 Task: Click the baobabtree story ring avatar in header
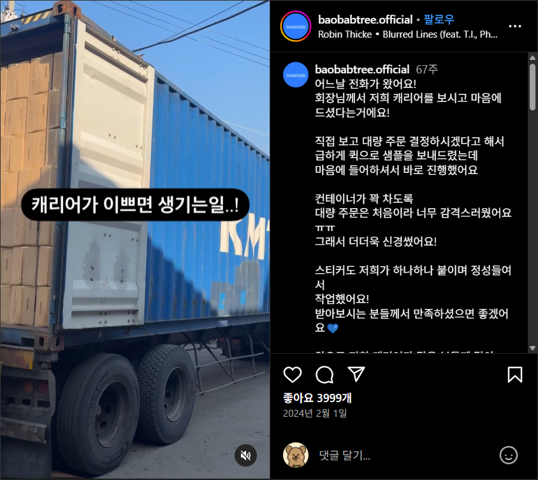coord(295,26)
